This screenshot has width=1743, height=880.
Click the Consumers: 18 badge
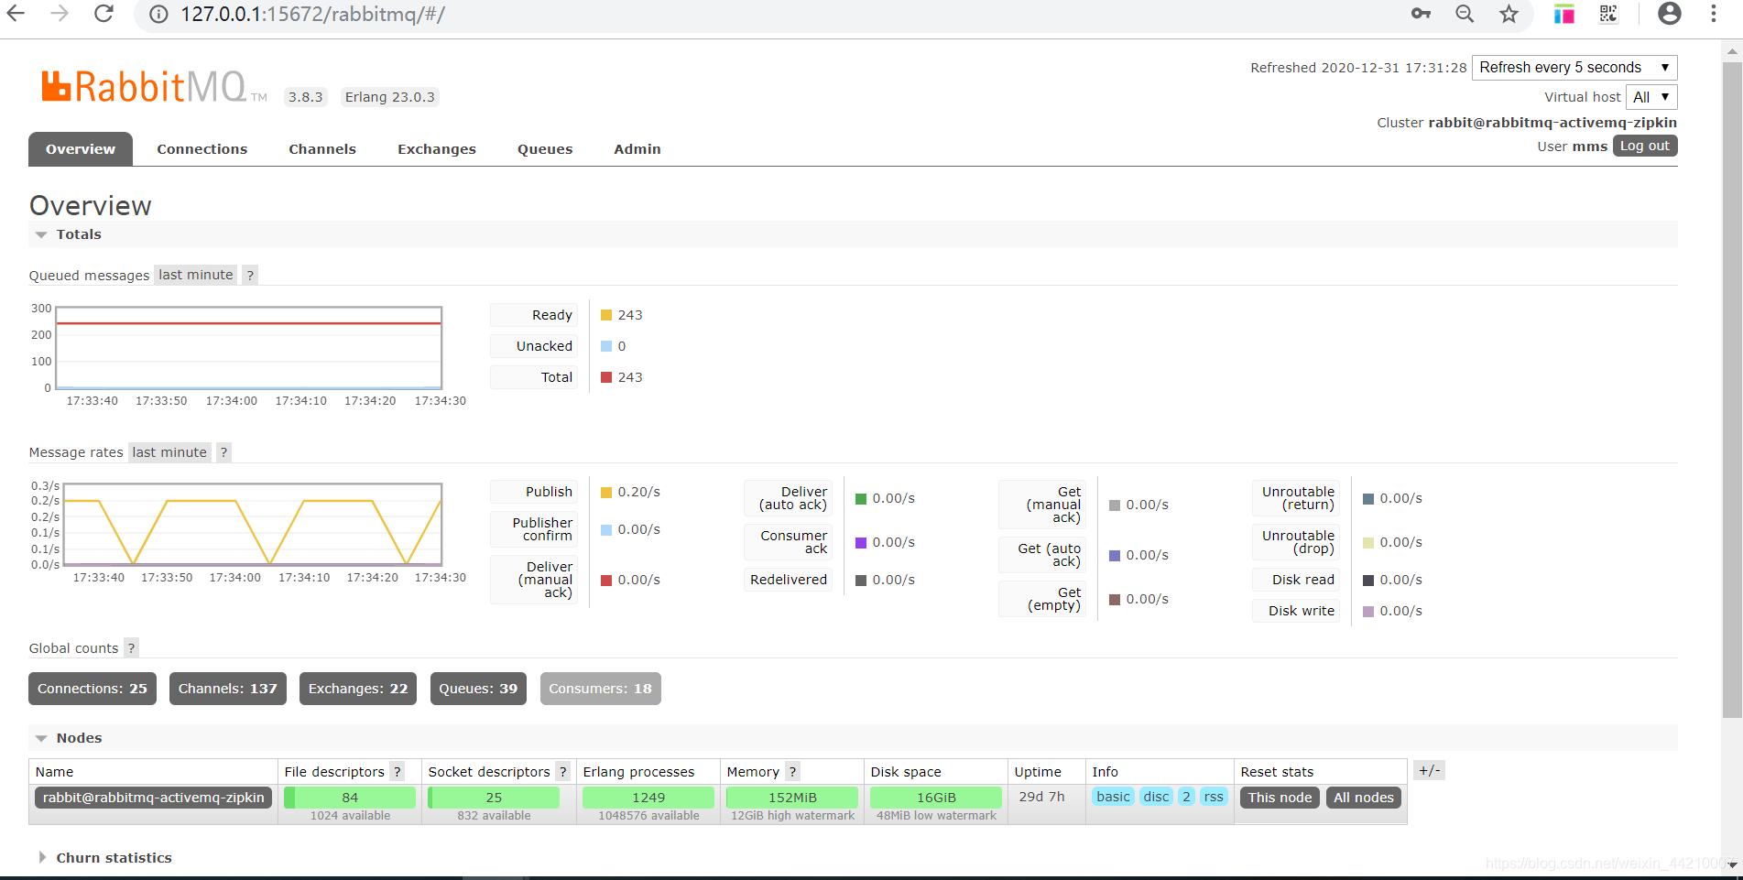click(x=601, y=689)
